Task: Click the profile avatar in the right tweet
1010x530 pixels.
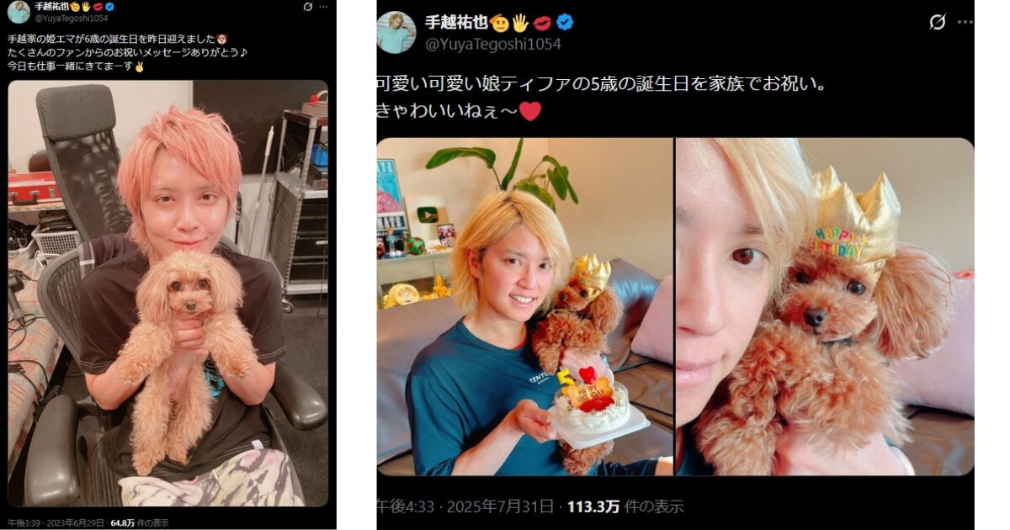Action: 396,33
